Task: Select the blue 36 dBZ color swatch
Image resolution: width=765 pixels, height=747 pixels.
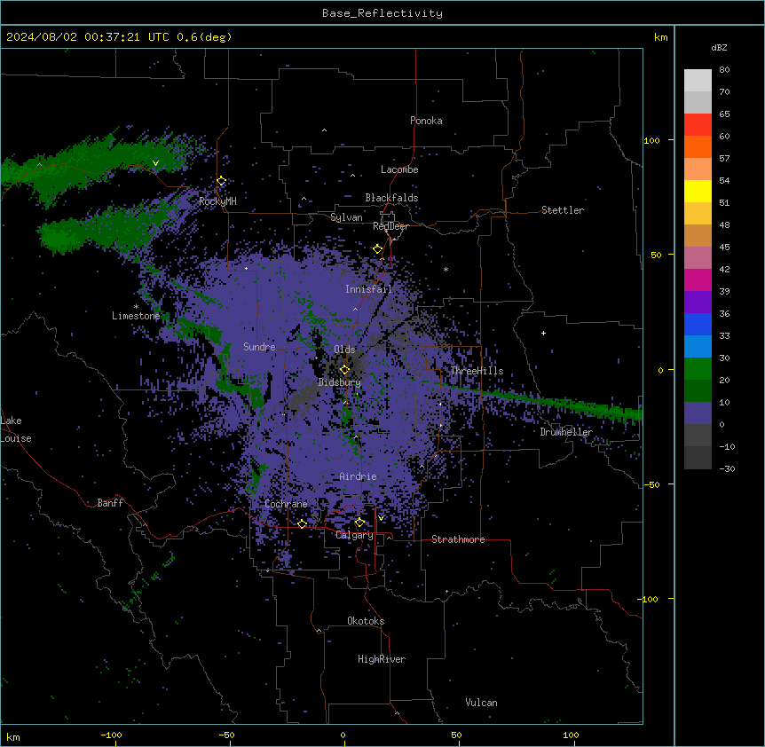Action: click(x=698, y=324)
